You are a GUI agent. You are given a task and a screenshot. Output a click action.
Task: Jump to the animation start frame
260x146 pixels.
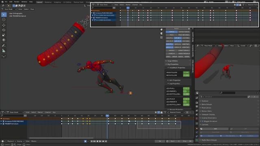click(91, 141)
